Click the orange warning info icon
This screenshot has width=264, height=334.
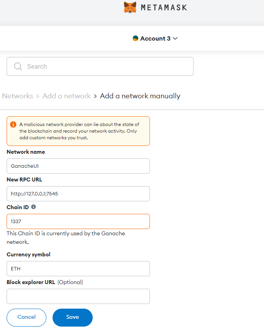pos(13,124)
